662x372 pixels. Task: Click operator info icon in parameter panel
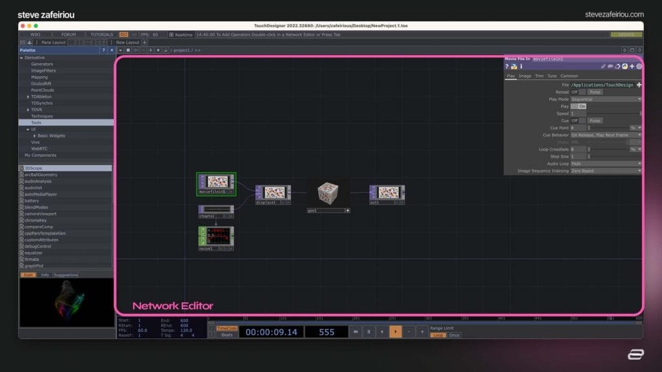point(521,67)
